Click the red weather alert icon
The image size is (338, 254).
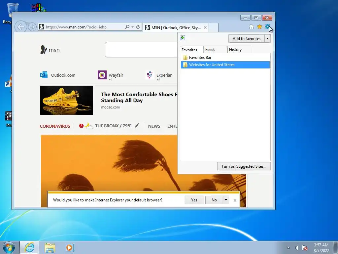tap(81, 126)
